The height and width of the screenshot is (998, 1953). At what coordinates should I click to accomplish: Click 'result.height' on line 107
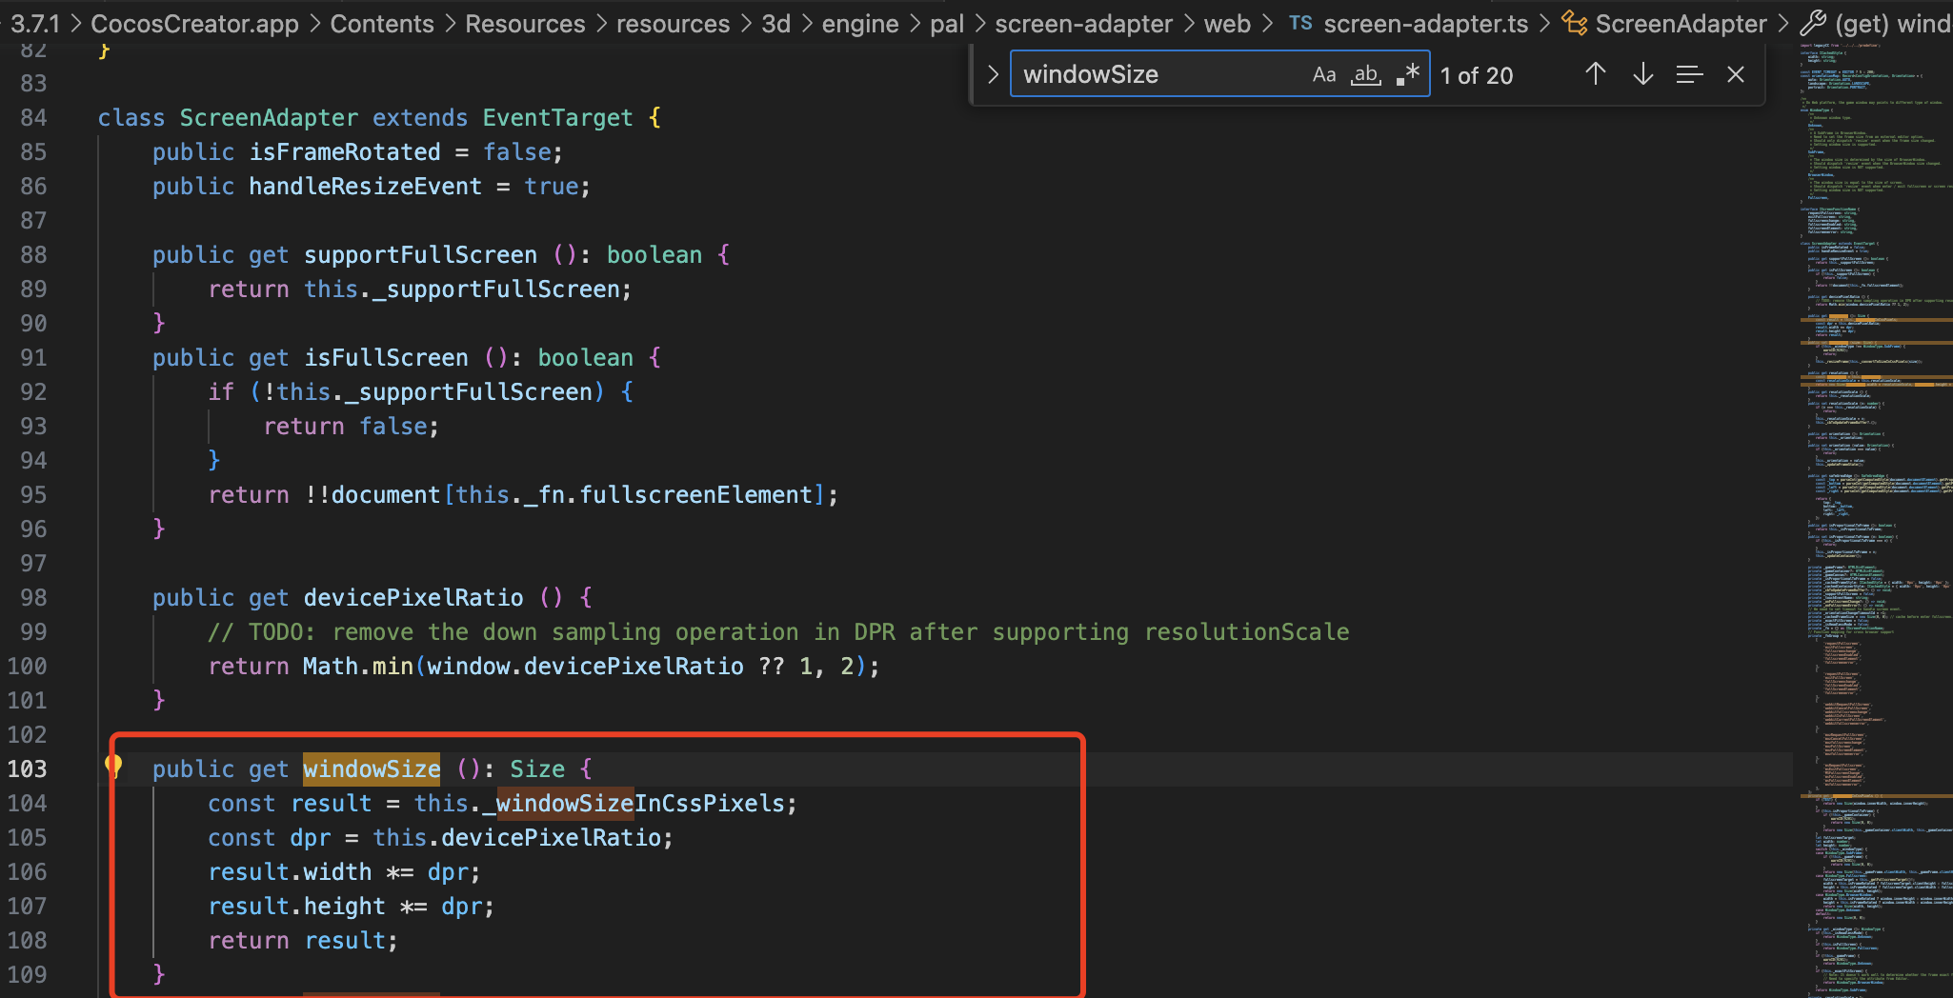click(x=296, y=906)
